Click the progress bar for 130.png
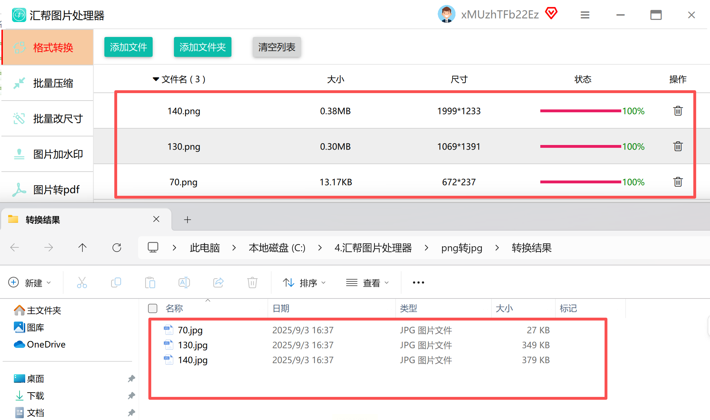 [580, 146]
